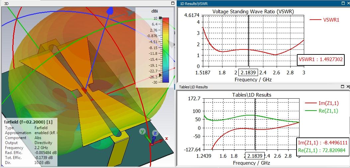Viewport: 350px width, 168px height.
Task: Click the blue direction arrow tip in 3D view
Action: (x=110, y=10)
